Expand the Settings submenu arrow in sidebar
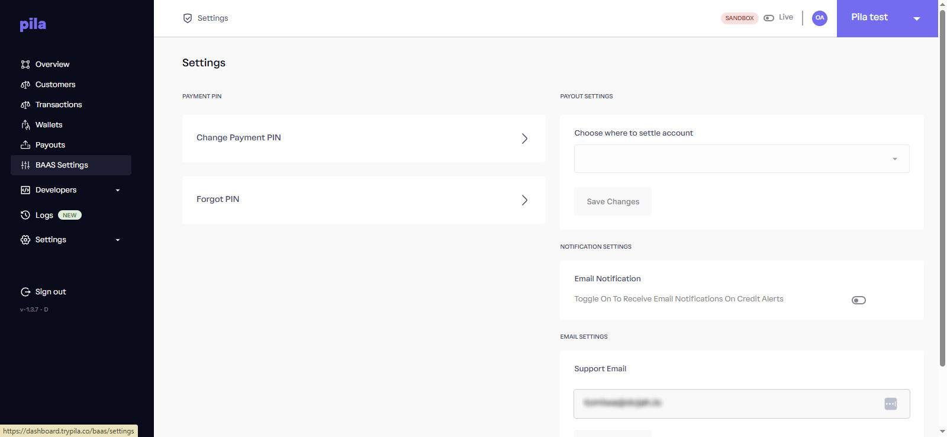The image size is (947, 437). coord(118,240)
